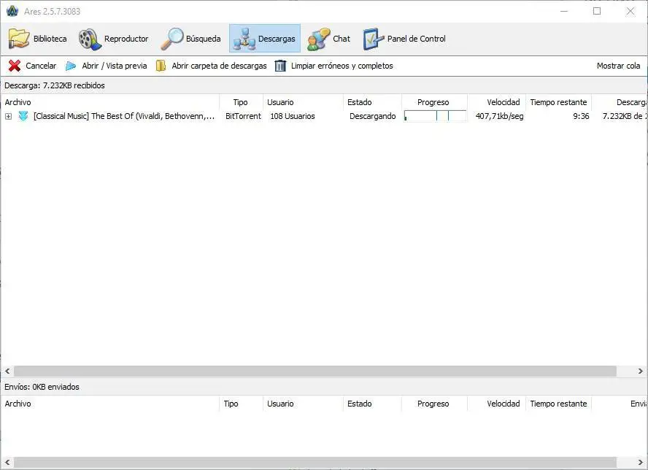648x470 pixels.
Task: Click the Abrir / Vista previa play icon
Action: [71, 66]
